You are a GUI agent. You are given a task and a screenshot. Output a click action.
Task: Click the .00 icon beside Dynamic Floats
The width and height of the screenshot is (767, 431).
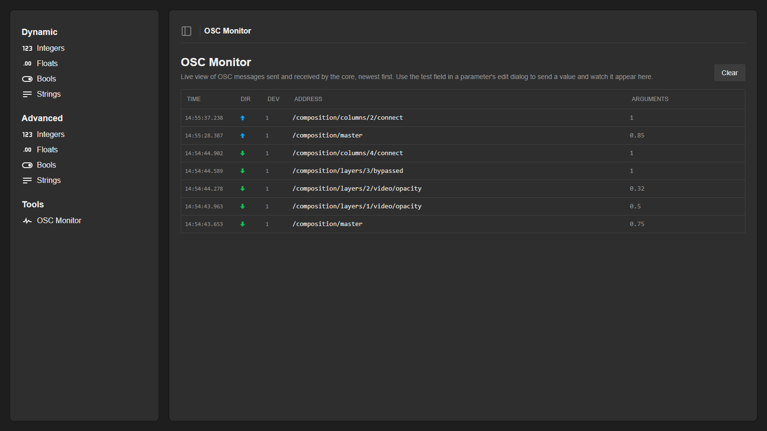click(x=27, y=64)
